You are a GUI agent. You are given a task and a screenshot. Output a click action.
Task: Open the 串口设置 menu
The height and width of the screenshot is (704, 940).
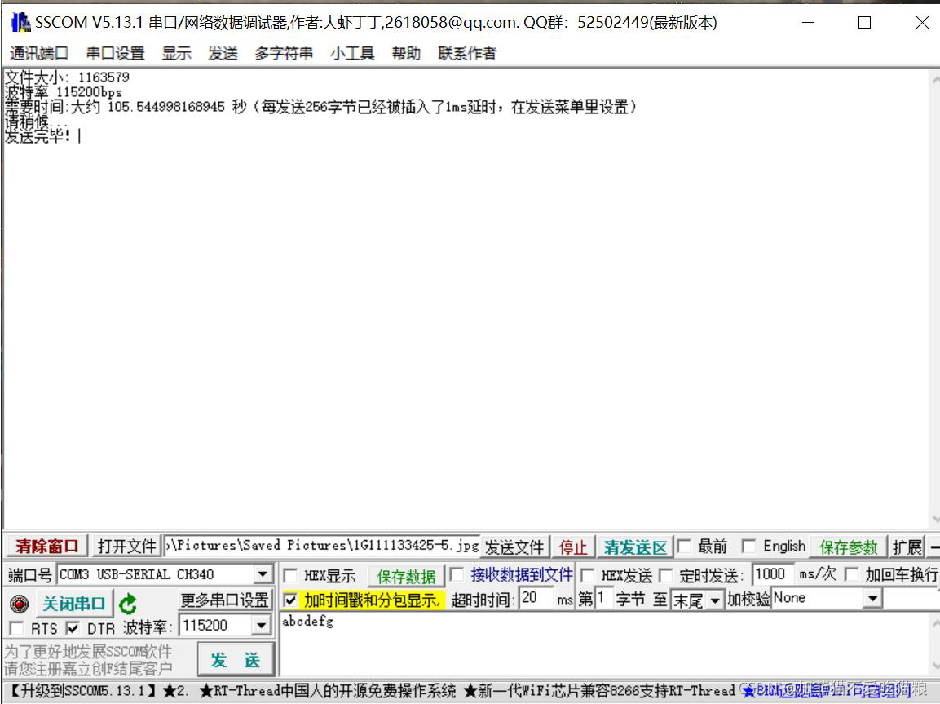click(x=116, y=53)
